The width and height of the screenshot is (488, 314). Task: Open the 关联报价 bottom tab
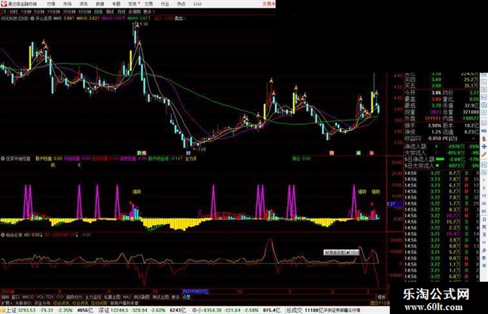23,303
